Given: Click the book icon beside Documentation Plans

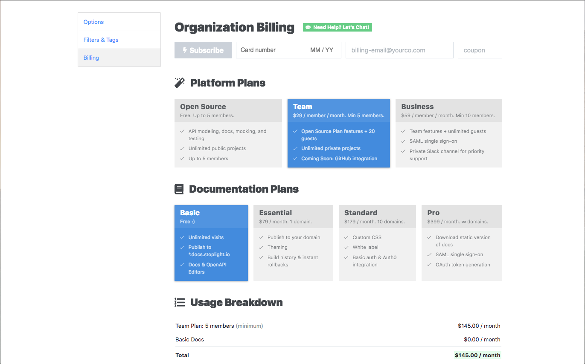Looking at the screenshot, I should pyautogui.click(x=179, y=189).
